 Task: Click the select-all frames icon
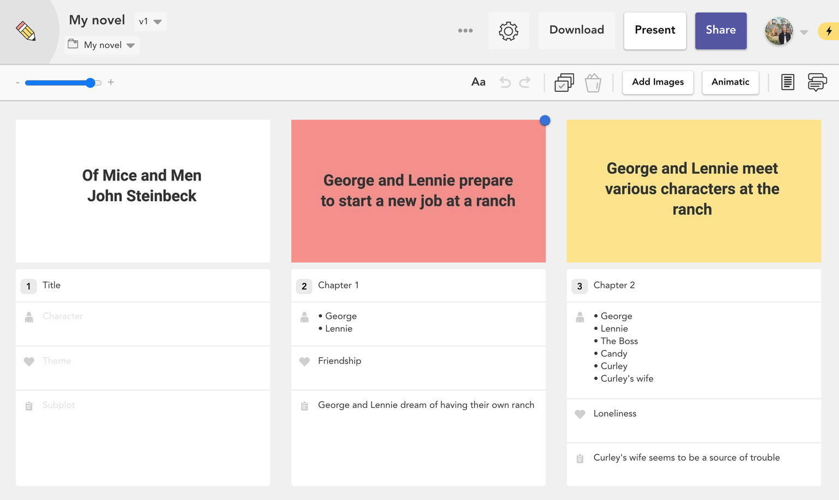(564, 82)
